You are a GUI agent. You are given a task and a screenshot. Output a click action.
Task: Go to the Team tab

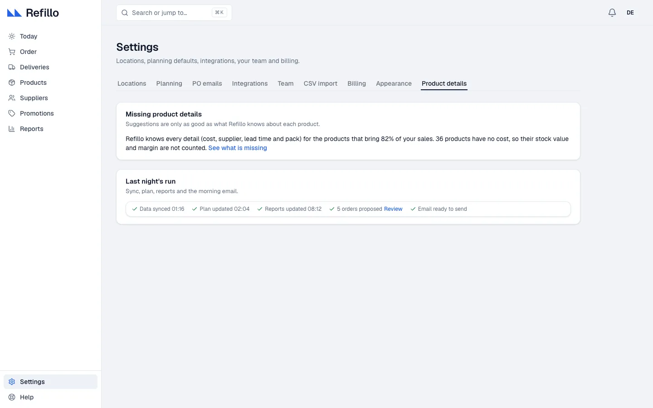286,83
